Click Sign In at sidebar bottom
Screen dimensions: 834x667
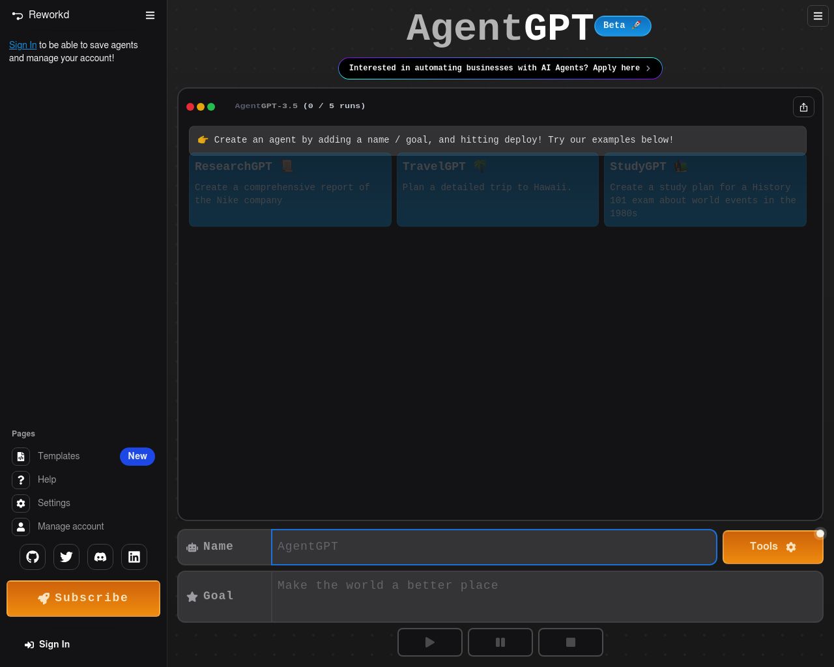point(47,644)
